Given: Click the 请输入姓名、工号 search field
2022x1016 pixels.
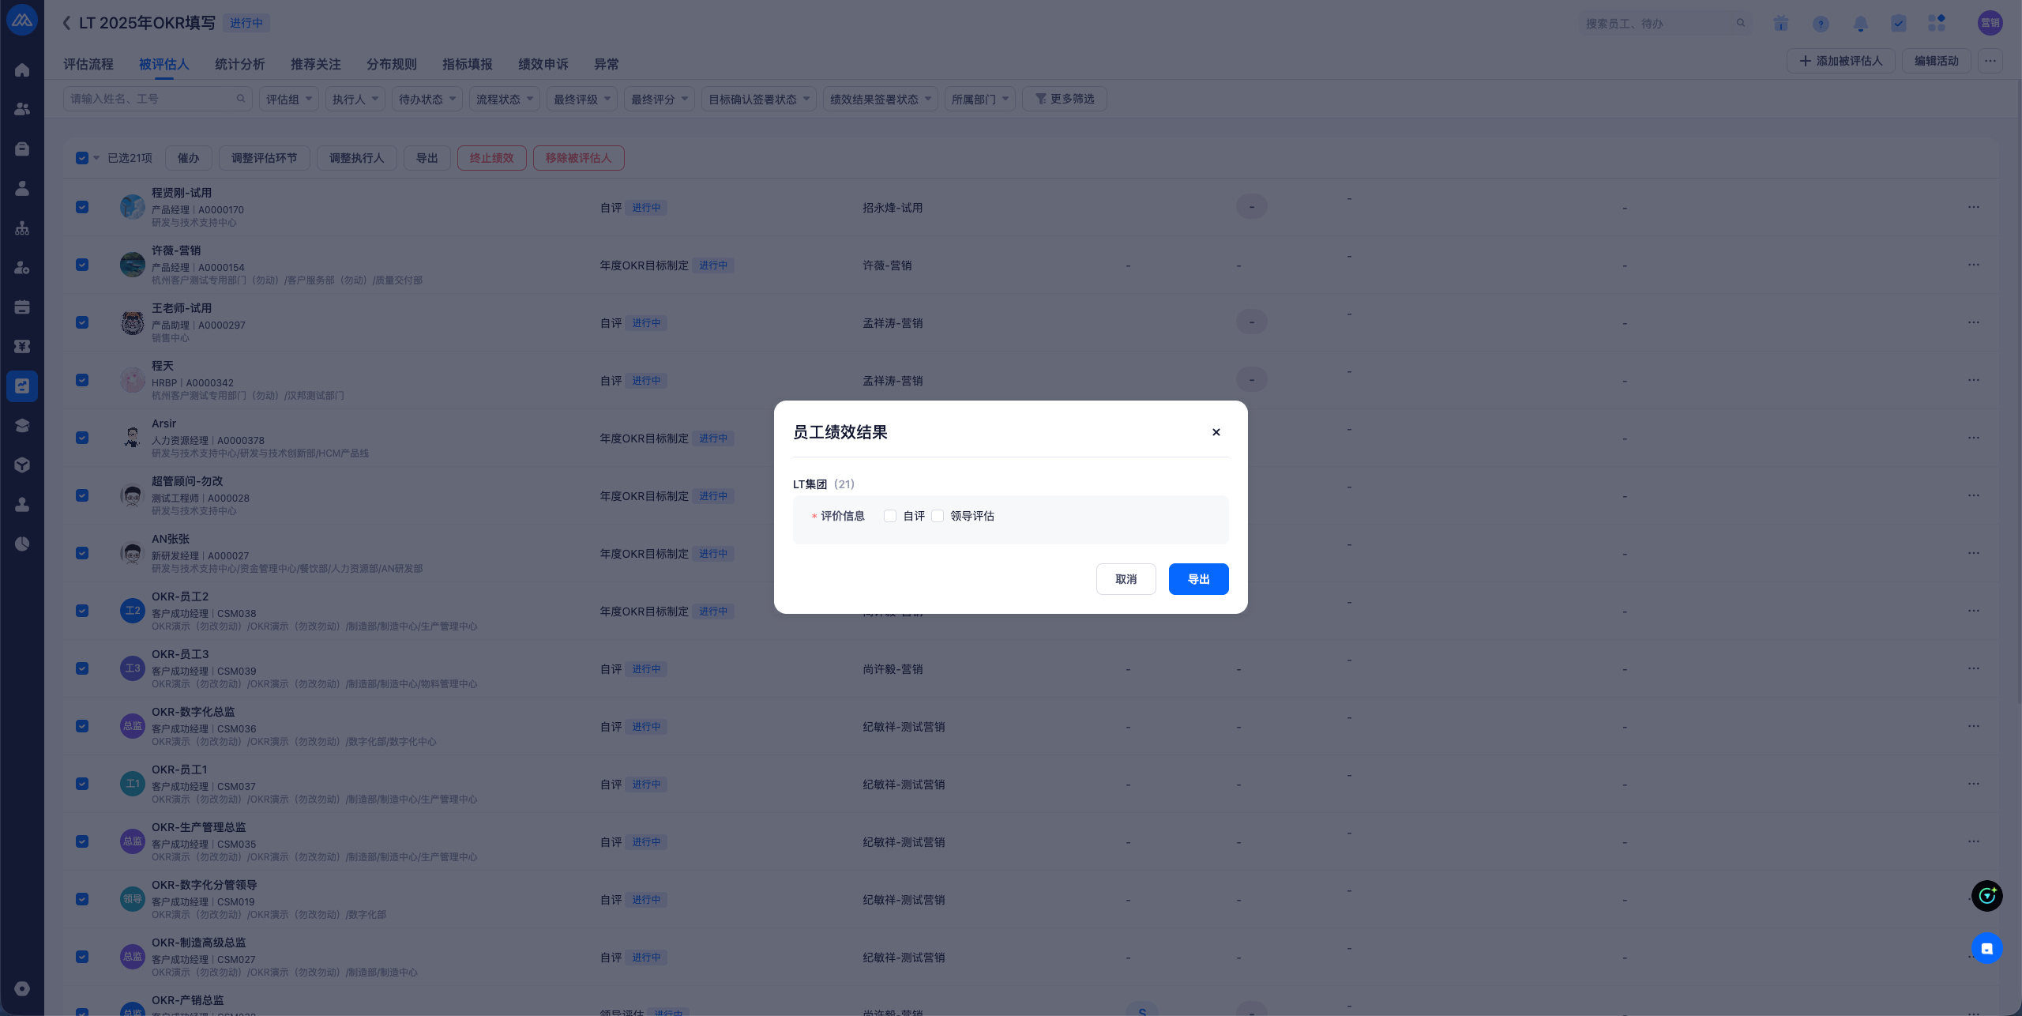Looking at the screenshot, I should click(x=152, y=99).
